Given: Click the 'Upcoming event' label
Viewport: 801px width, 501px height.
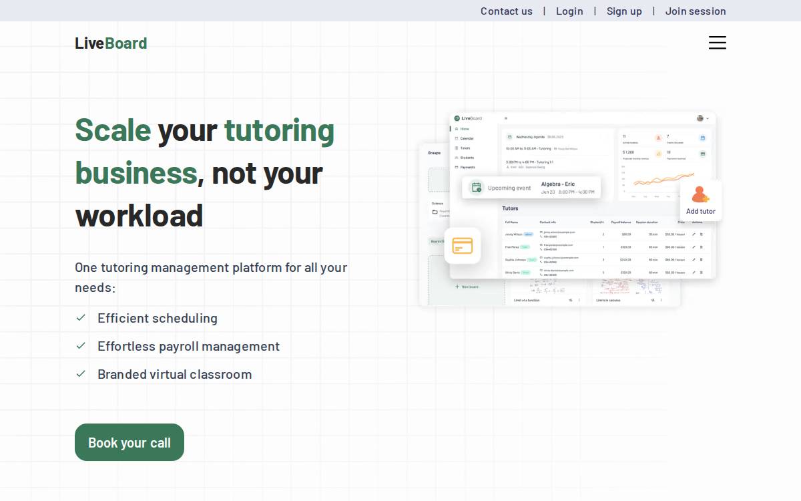Looking at the screenshot, I should click(x=509, y=188).
